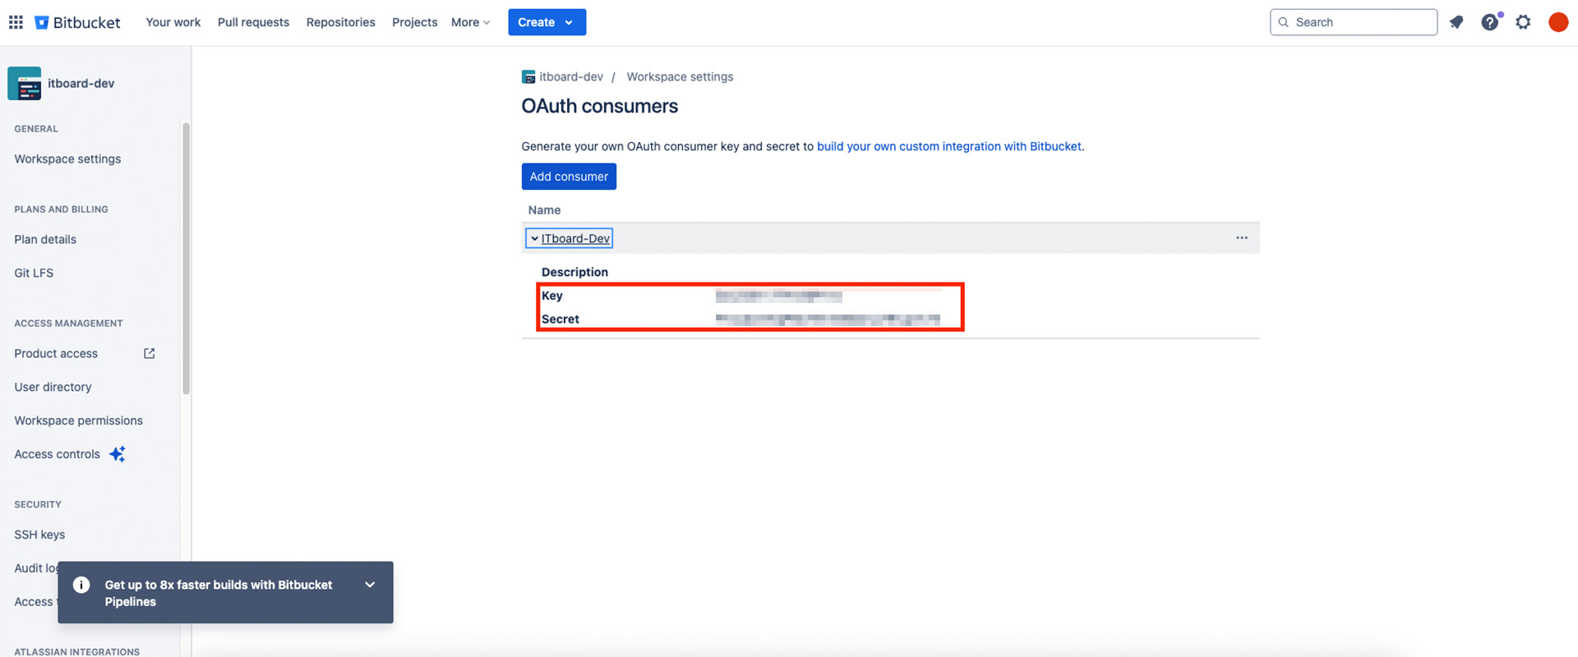
Task: Go to Pull requests in top navigation
Action: (253, 22)
